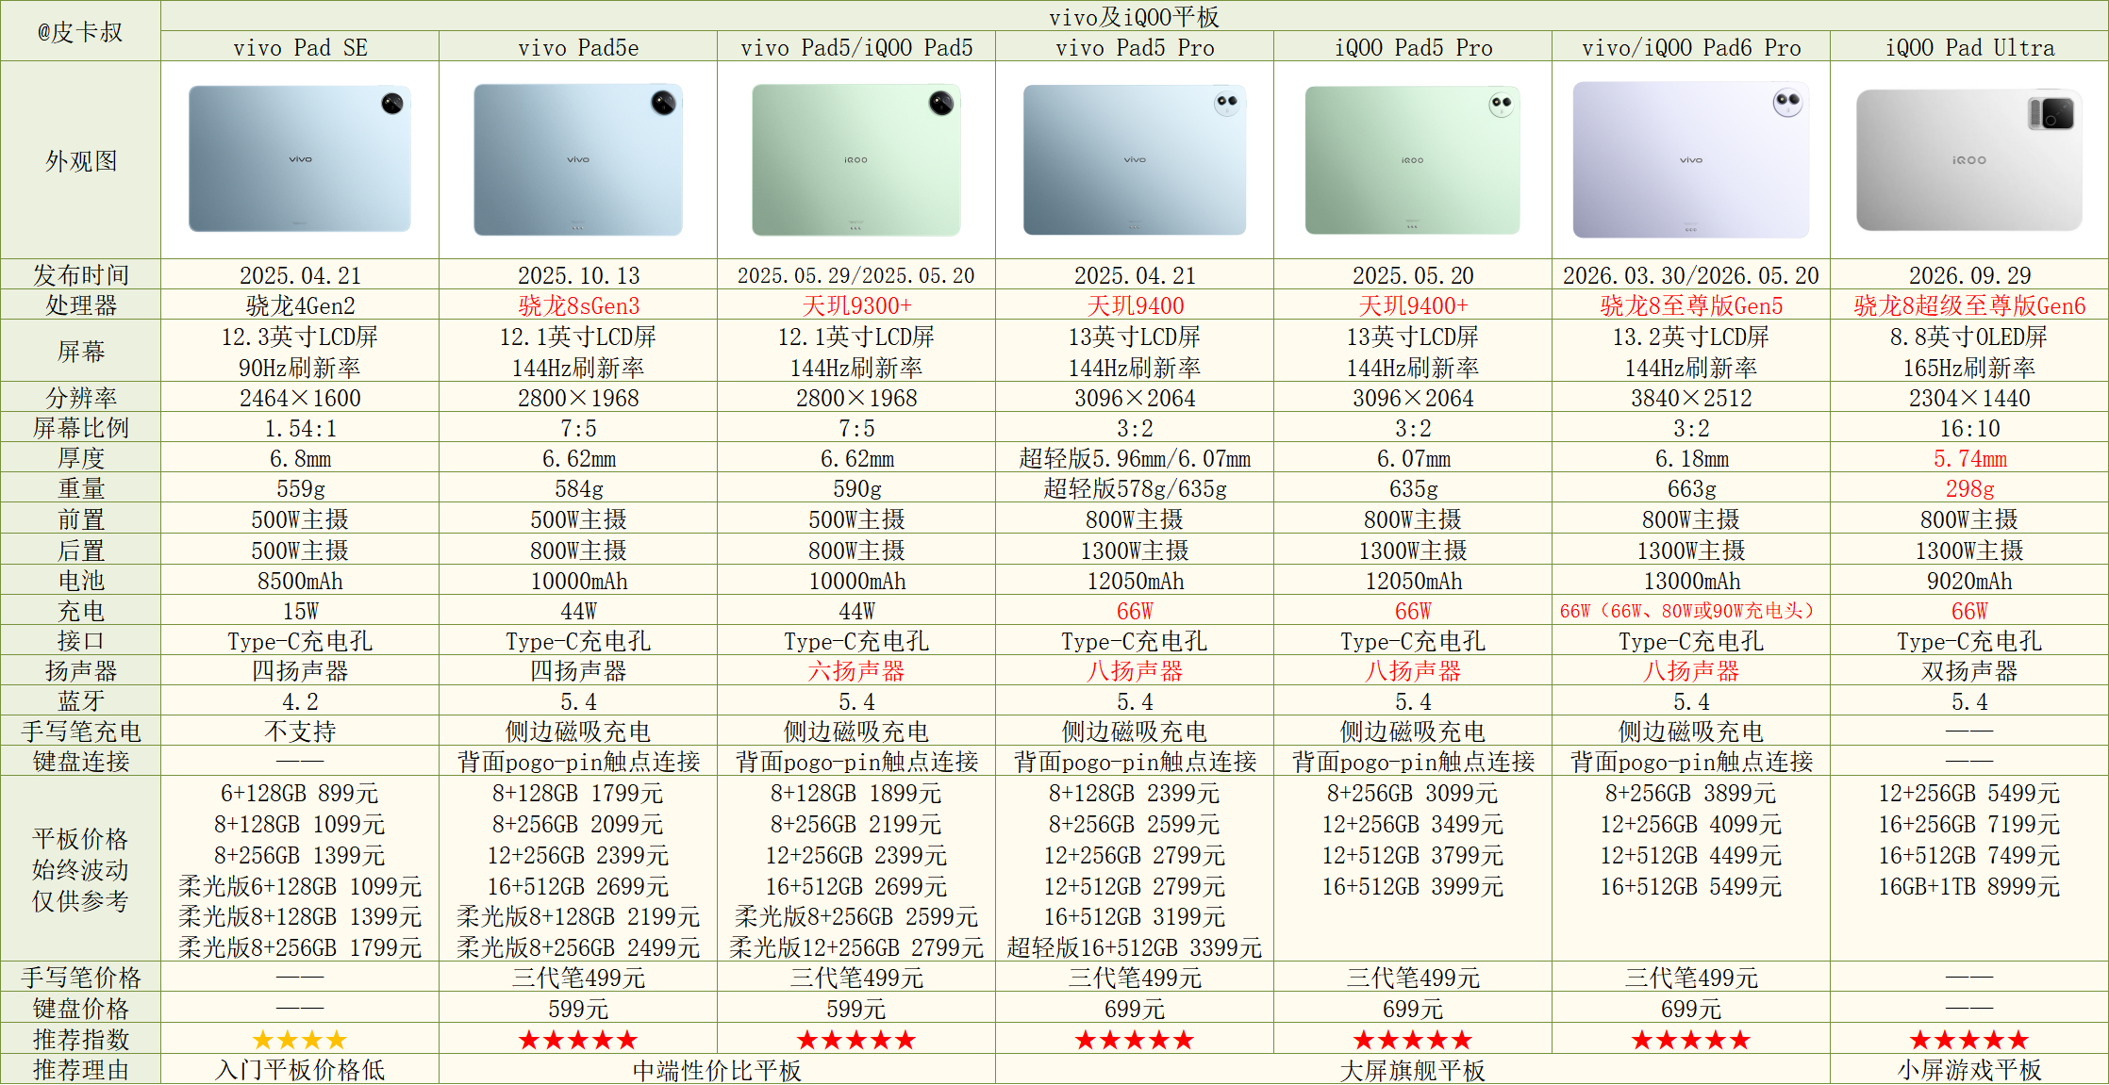Click the vivo Pad5 Pro tablet image
Image resolution: width=2109 pixels, height=1085 pixels.
tap(1135, 159)
